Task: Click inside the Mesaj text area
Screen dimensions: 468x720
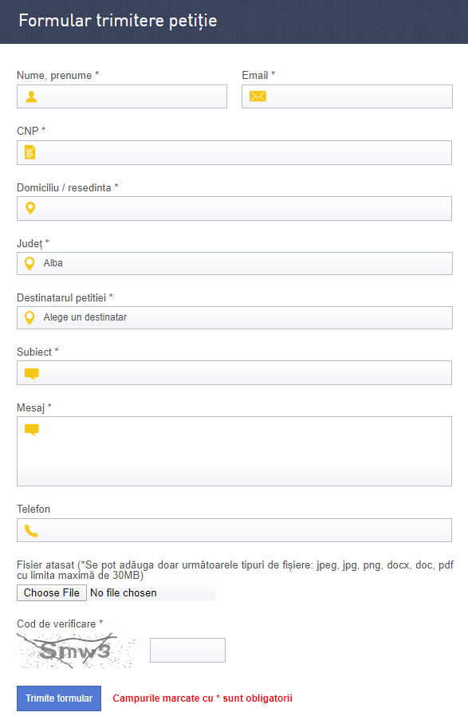Action: point(234,451)
